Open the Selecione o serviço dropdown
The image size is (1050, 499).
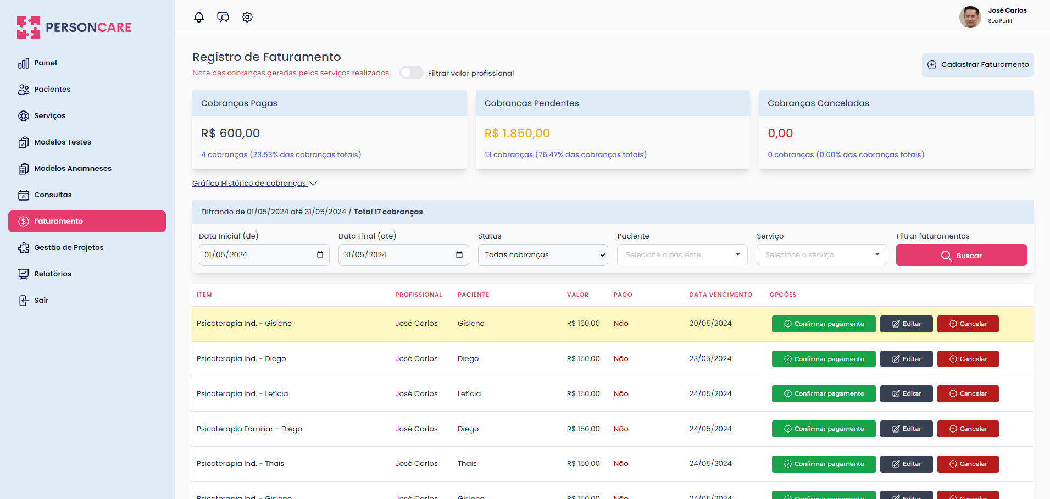(x=821, y=255)
